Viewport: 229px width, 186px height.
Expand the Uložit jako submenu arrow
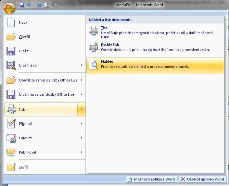(82, 65)
